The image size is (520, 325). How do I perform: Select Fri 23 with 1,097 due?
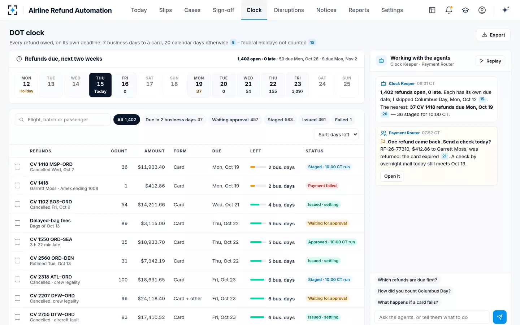298,85
